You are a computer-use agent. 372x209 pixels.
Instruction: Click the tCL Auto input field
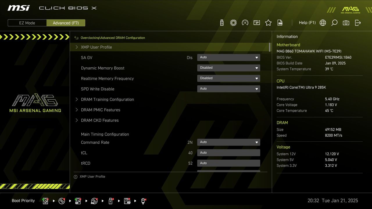pyautogui.click(x=229, y=153)
